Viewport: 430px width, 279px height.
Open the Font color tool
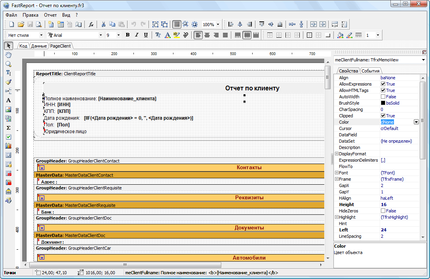click(167, 35)
